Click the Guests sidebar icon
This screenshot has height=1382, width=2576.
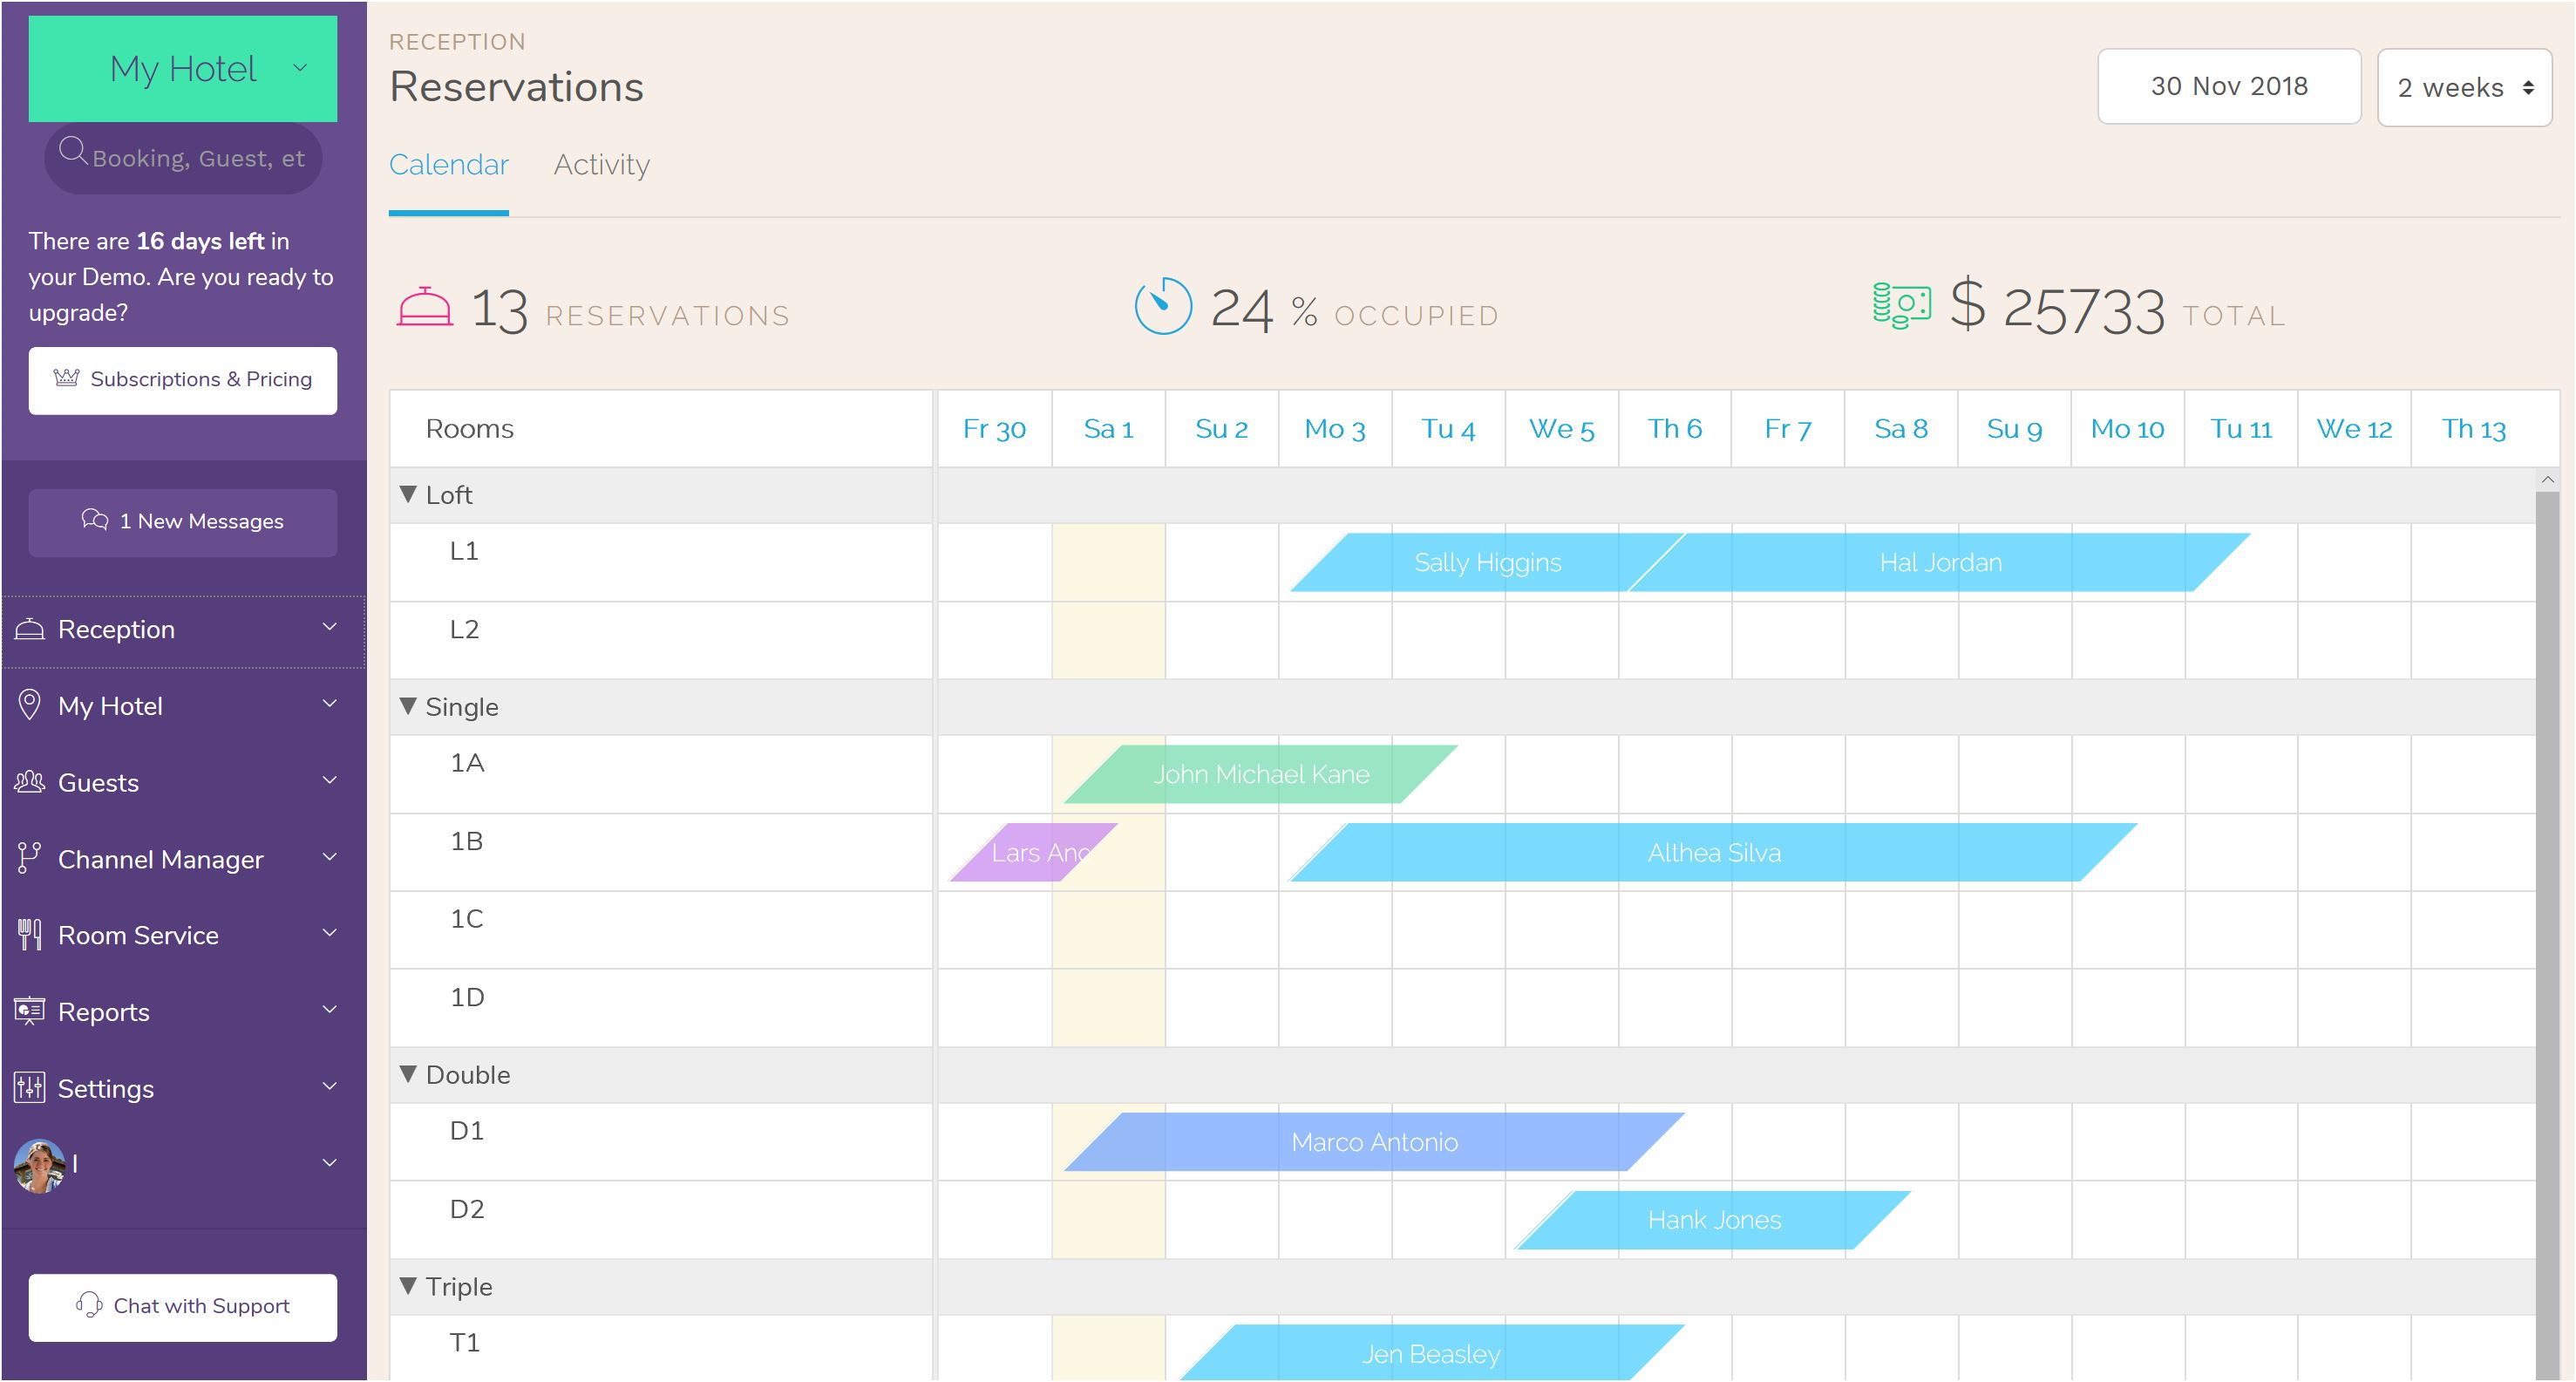(x=29, y=782)
